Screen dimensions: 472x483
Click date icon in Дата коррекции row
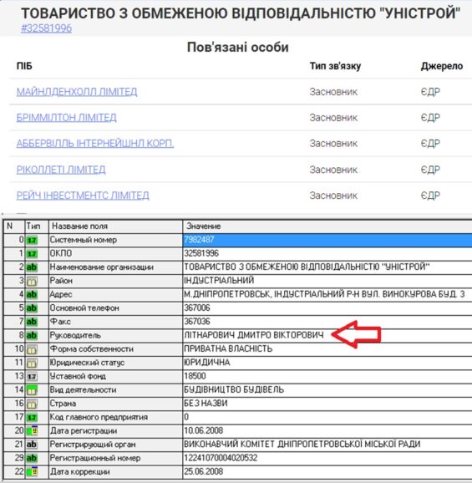(x=32, y=471)
